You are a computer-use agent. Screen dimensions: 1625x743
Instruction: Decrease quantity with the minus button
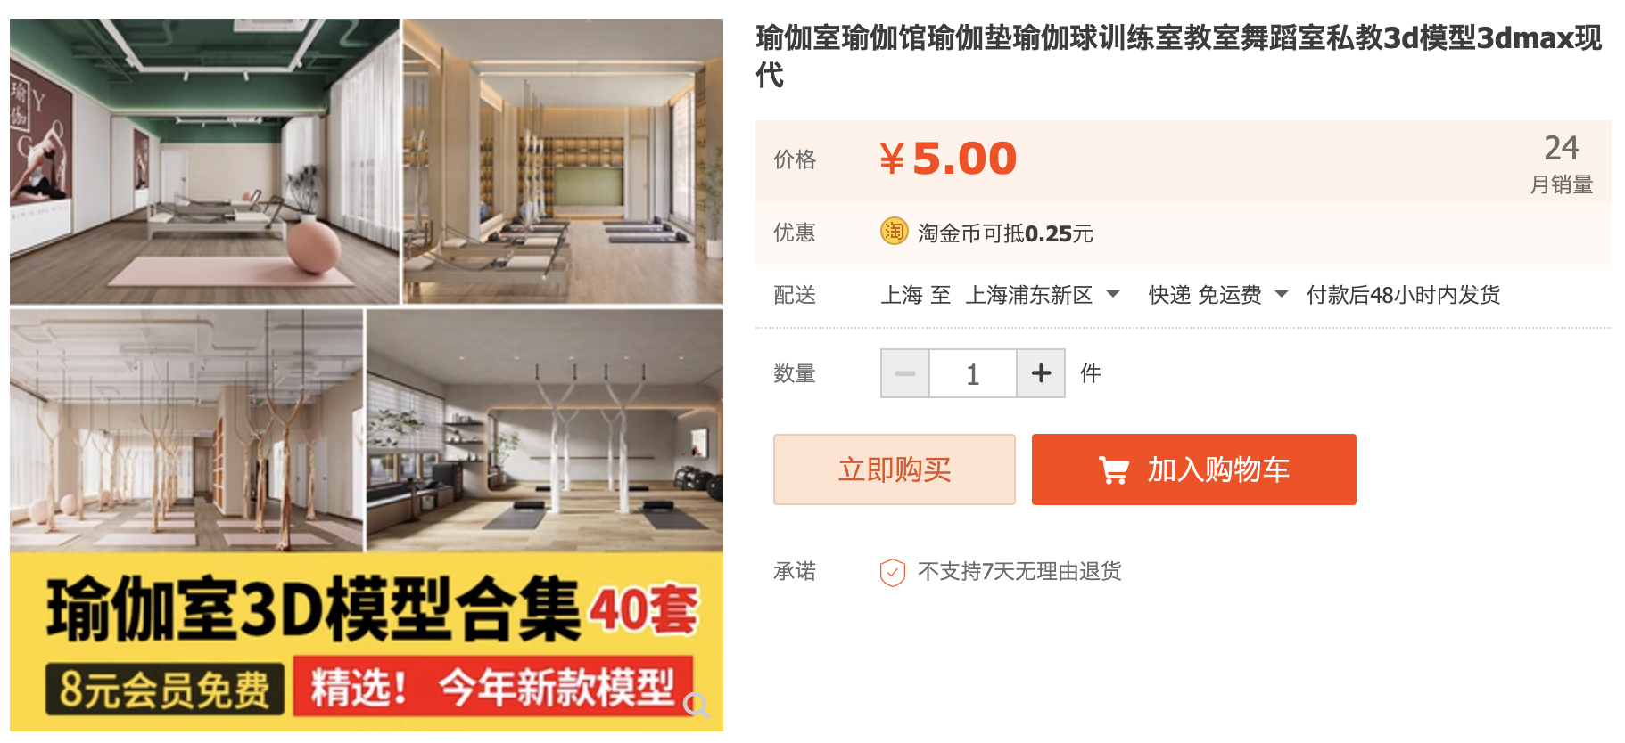(905, 373)
